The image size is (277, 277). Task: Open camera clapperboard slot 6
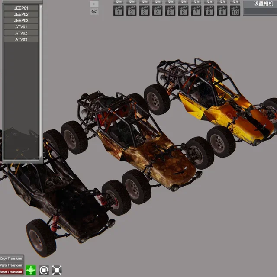(183, 10)
